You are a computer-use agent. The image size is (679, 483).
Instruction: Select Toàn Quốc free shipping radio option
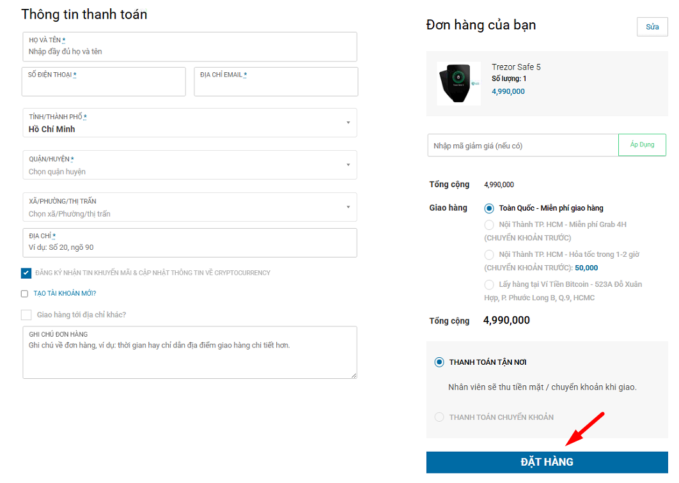489,208
